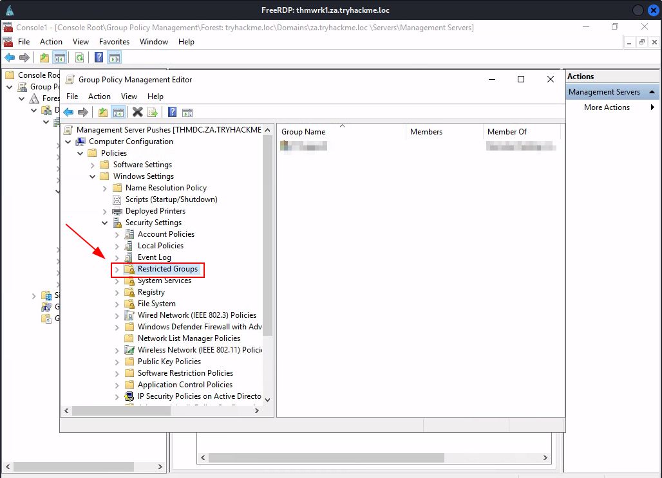This screenshot has height=478, width=662.
Task: Select the Event Log tree item
Action: coord(155,257)
